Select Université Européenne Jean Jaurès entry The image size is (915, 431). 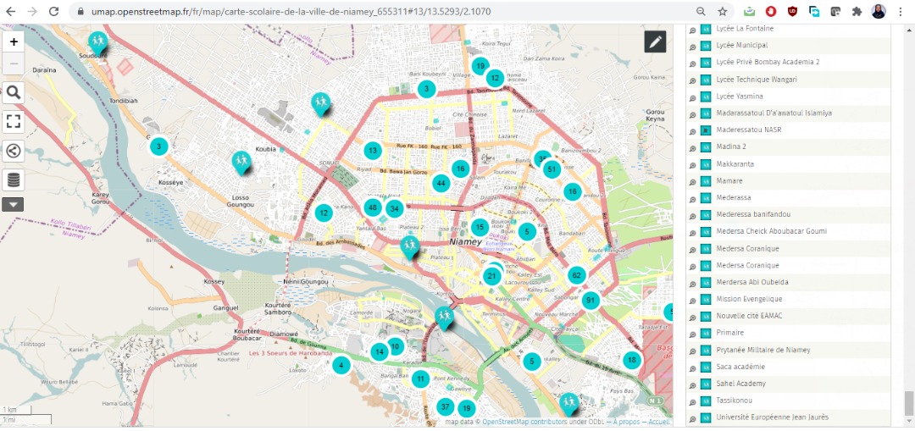[772, 417]
